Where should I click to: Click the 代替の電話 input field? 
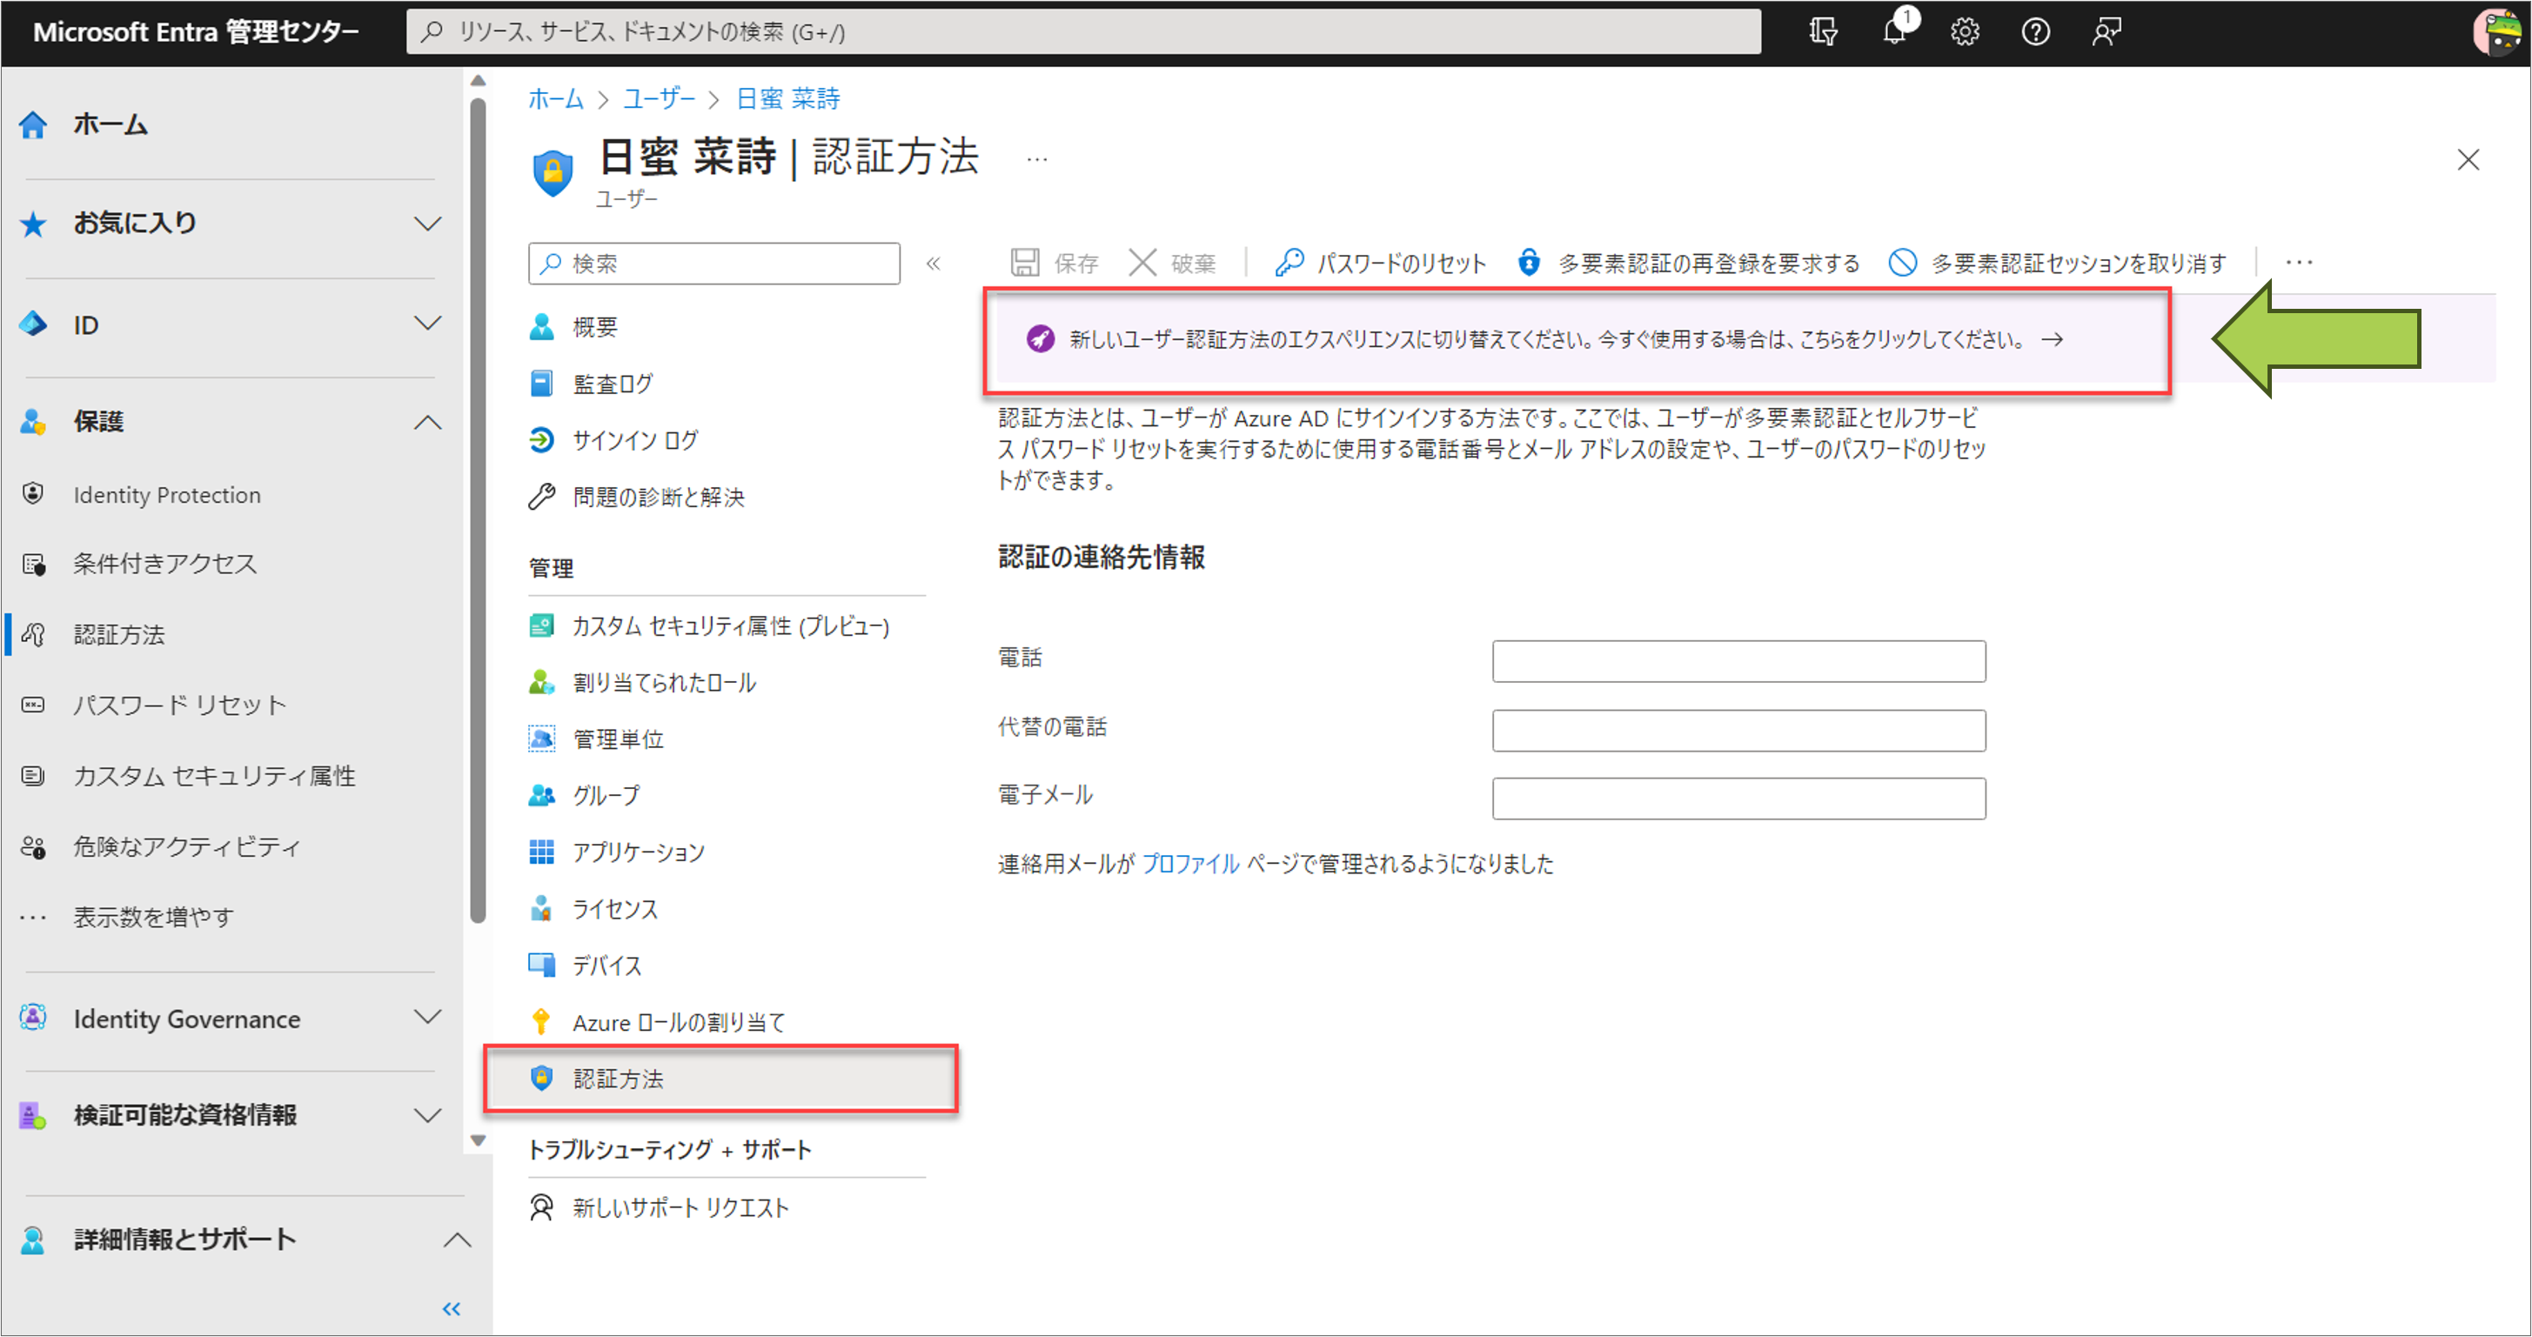coord(1738,731)
